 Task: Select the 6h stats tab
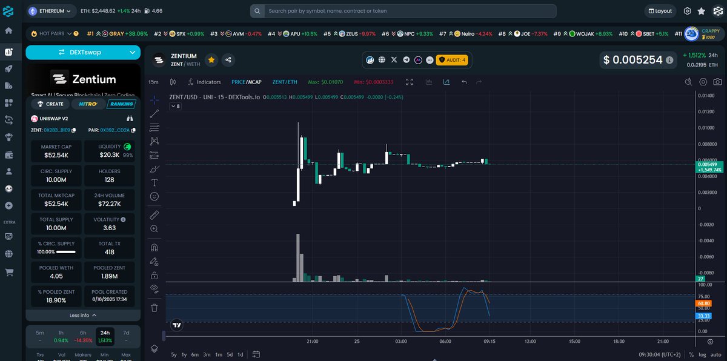(83, 336)
